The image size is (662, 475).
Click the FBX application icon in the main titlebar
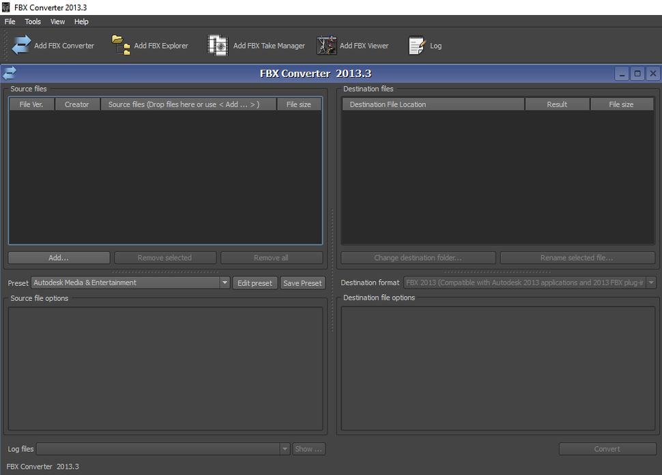[6, 7]
